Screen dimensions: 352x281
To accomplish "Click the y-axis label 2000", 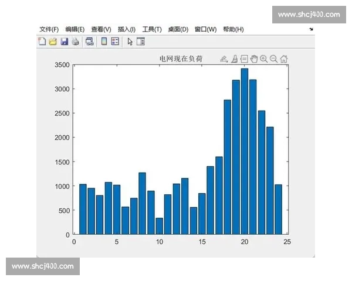I will [x=62, y=138].
